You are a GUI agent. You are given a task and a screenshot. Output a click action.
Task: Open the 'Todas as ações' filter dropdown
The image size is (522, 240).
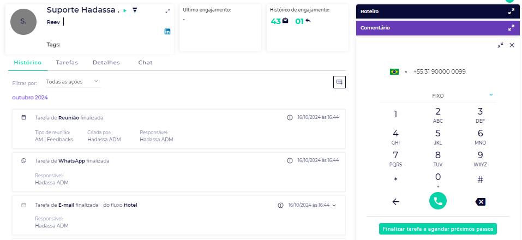(x=73, y=82)
